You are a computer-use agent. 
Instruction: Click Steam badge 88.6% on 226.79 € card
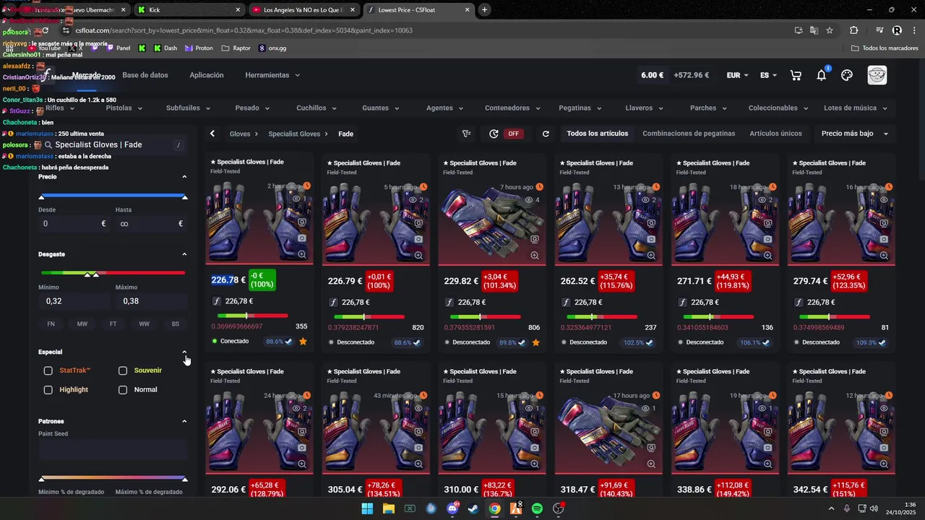pos(408,342)
